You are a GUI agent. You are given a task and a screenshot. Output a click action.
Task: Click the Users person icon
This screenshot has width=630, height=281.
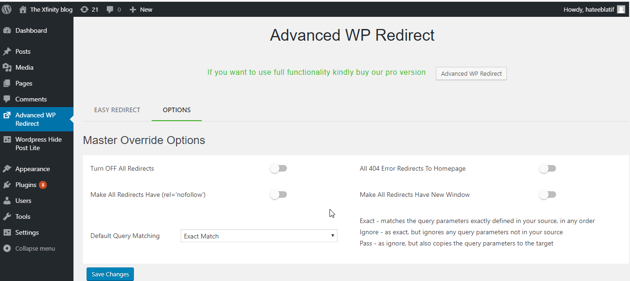(7, 201)
